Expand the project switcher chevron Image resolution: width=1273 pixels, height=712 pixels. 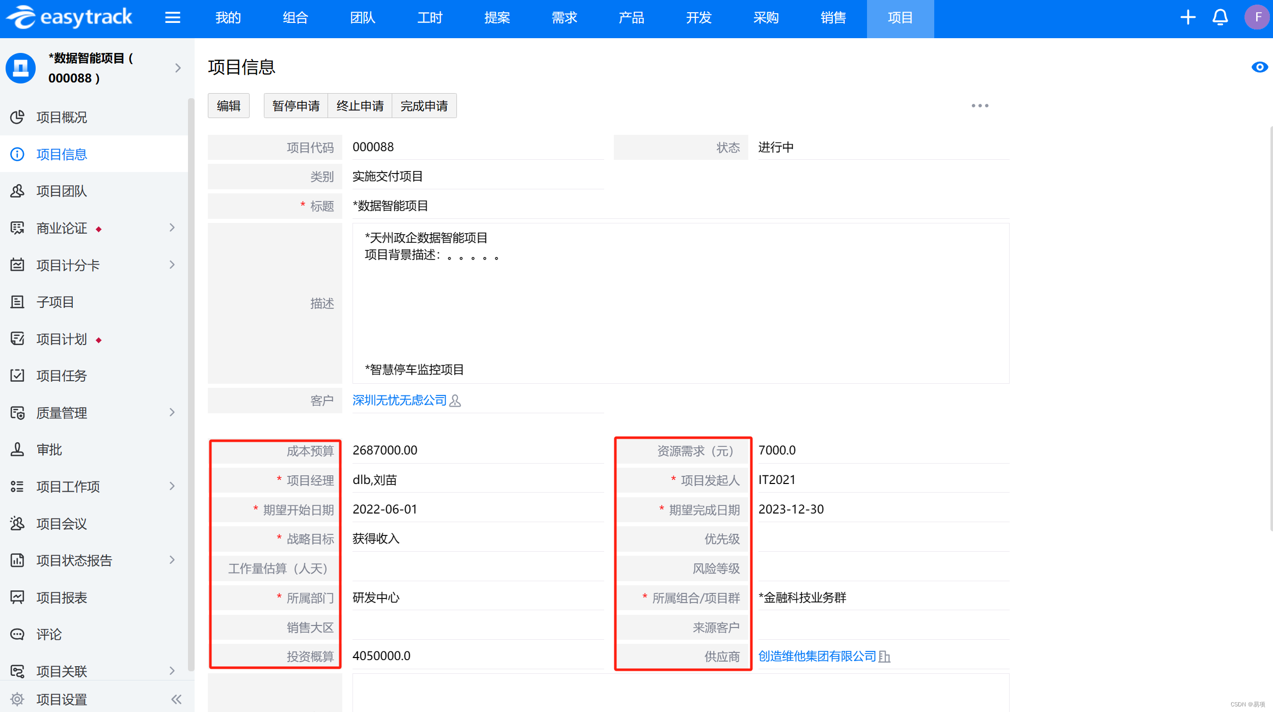point(178,68)
